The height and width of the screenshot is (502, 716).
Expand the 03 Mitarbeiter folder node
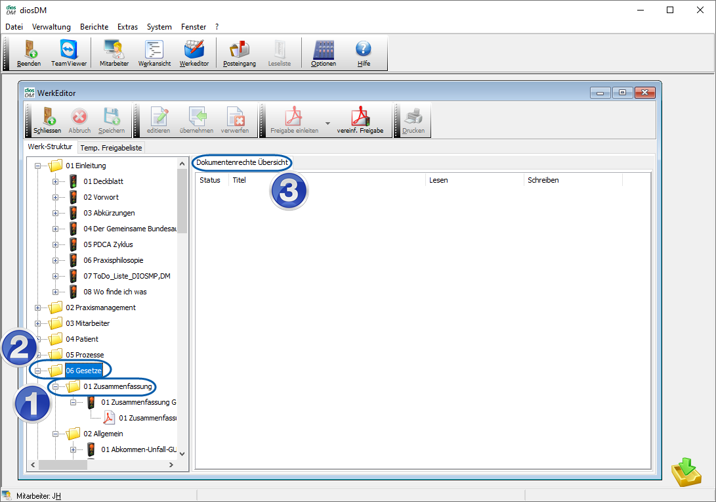click(38, 323)
